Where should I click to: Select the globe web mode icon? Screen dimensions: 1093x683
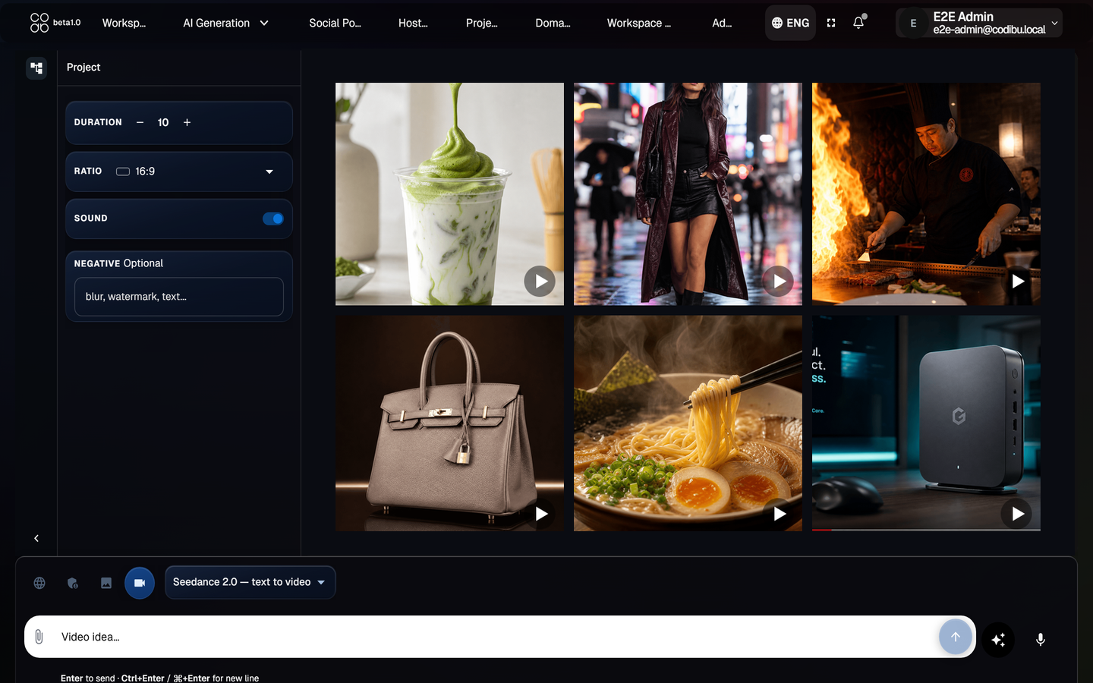click(39, 583)
